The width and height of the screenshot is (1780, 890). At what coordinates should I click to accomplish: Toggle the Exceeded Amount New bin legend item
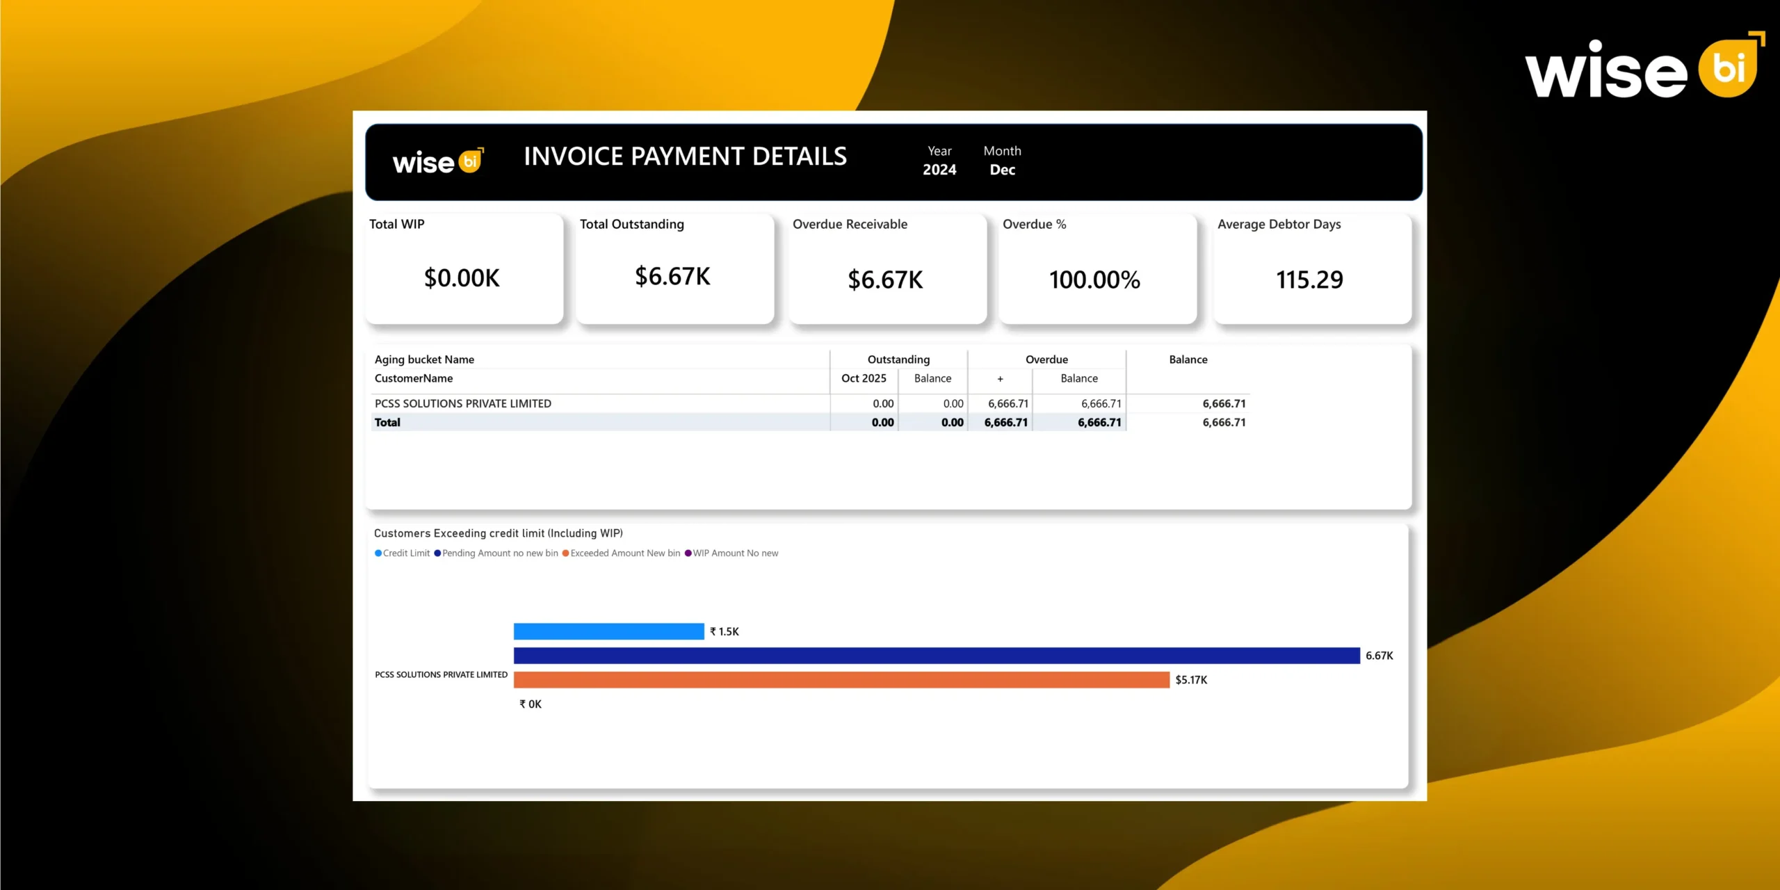[623, 553]
